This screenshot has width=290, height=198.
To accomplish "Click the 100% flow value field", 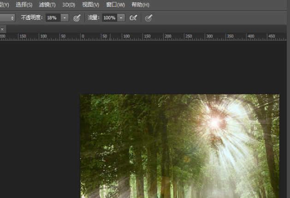I will pyautogui.click(x=109, y=17).
